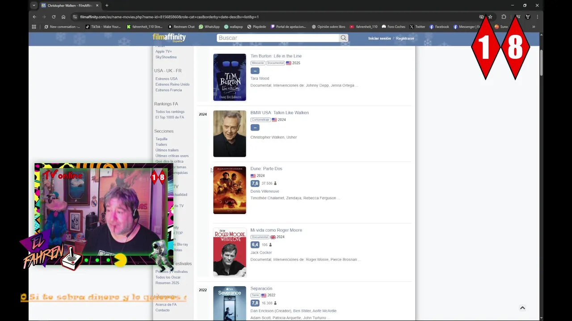Open Mi vida como Roger Moore title

pos(276,230)
